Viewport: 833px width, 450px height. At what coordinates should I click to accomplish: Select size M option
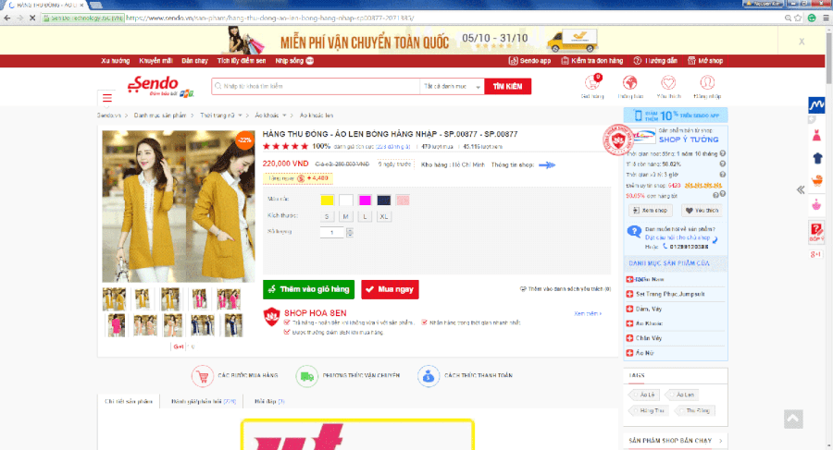pyautogui.click(x=345, y=216)
